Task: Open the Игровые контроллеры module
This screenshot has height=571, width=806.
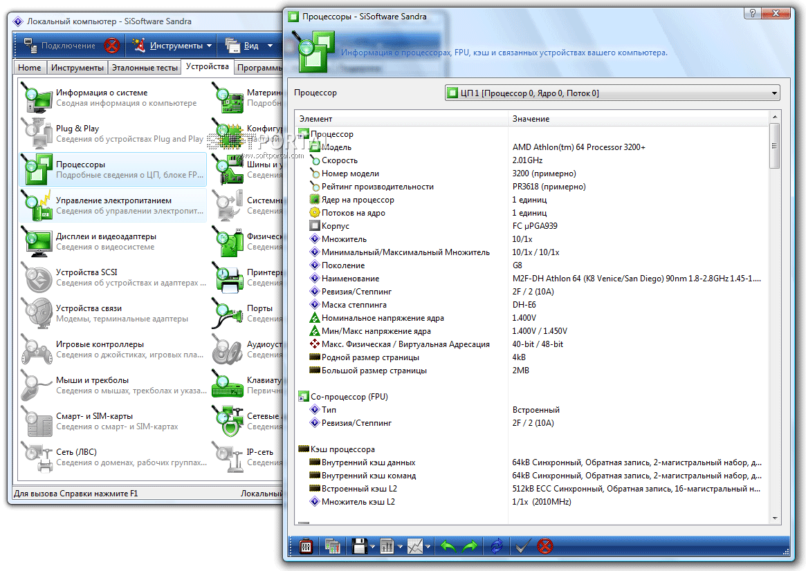Action: coord(113,349)
